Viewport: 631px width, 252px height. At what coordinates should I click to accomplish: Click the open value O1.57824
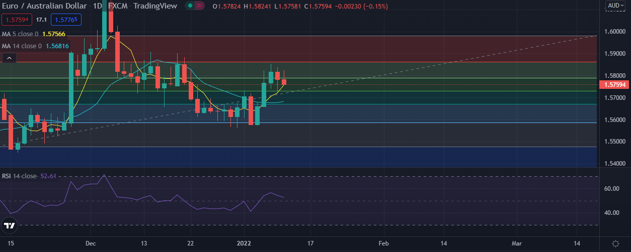[x=227, y=7]
